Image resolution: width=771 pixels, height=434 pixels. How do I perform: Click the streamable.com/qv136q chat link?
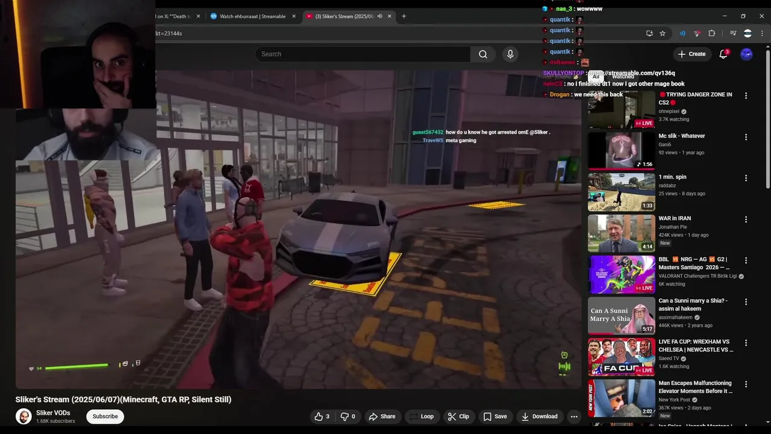[x=632, y=73]
